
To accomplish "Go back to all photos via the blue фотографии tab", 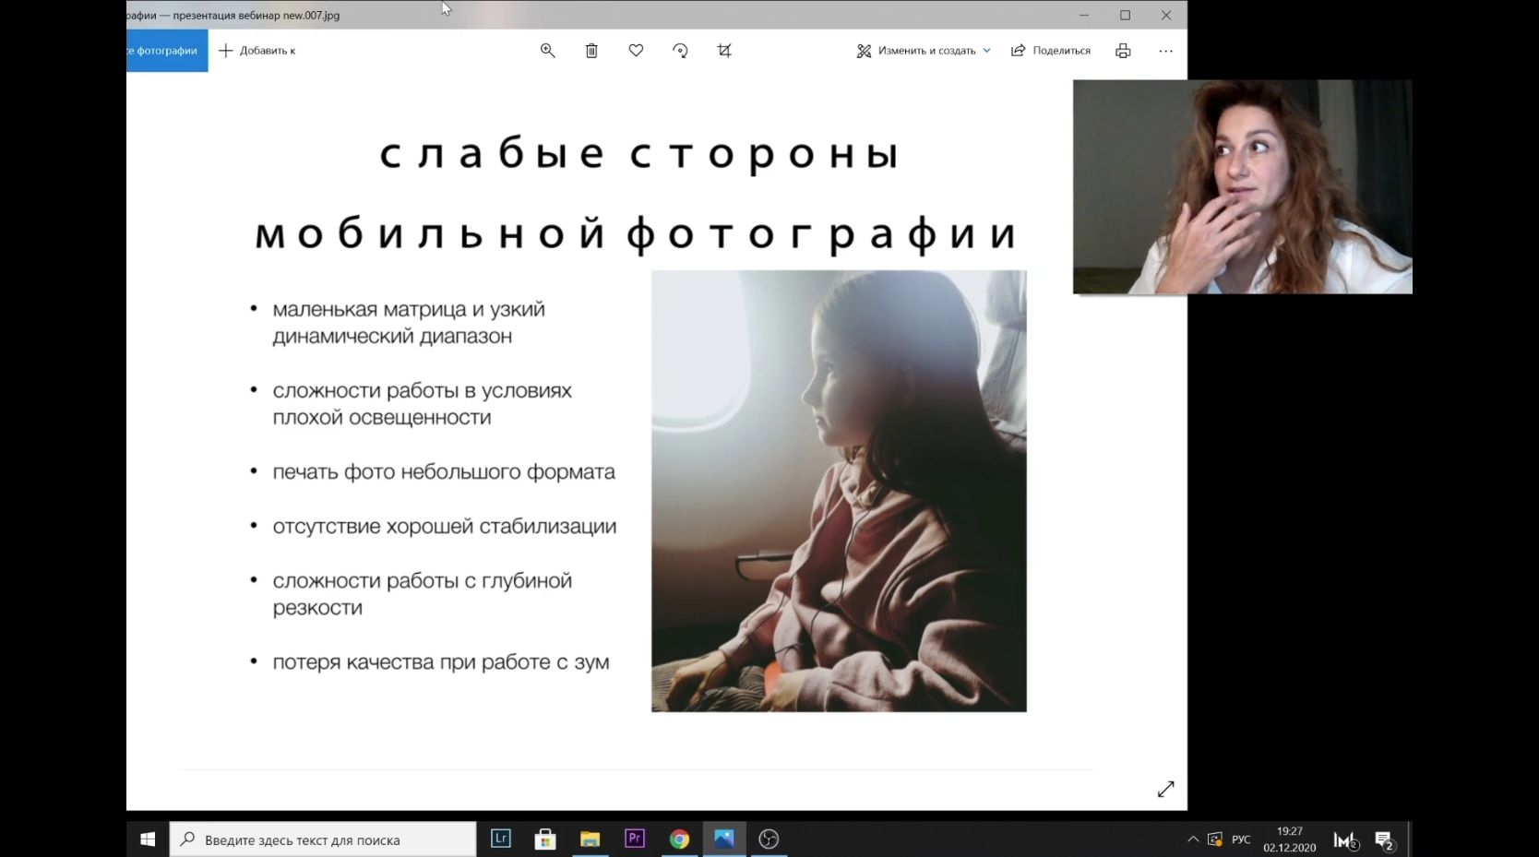I will (167, 51).
